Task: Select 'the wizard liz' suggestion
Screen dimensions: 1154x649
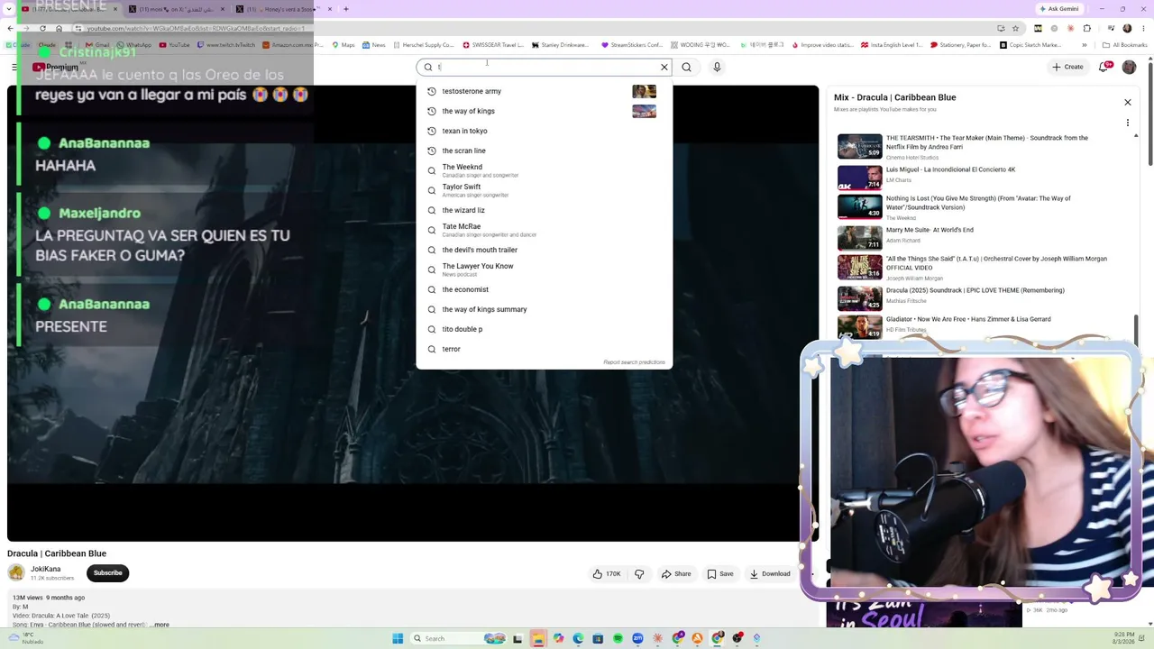Action: [544, 210]
